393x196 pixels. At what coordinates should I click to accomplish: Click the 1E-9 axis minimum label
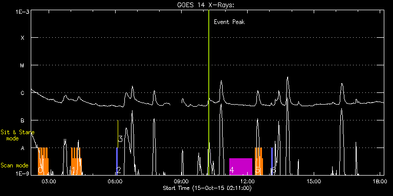[22, 174]
